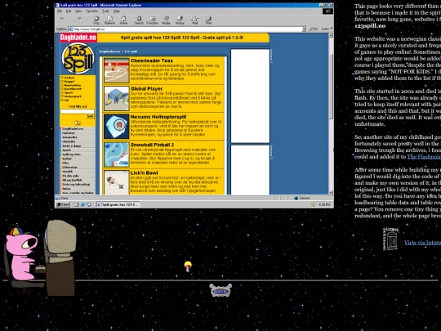Viewport: 441px width, 331px height.
Task: Click the taskbar clock
Action: (x=324, y=204)
